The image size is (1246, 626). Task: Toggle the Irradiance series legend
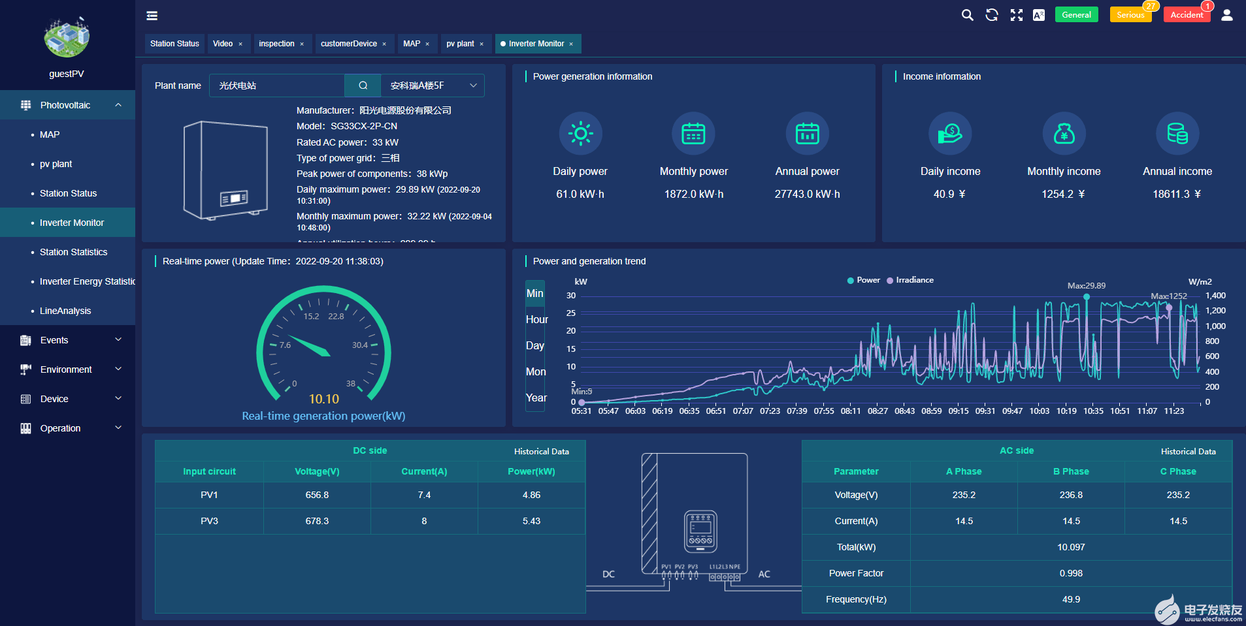click(910, 280)
